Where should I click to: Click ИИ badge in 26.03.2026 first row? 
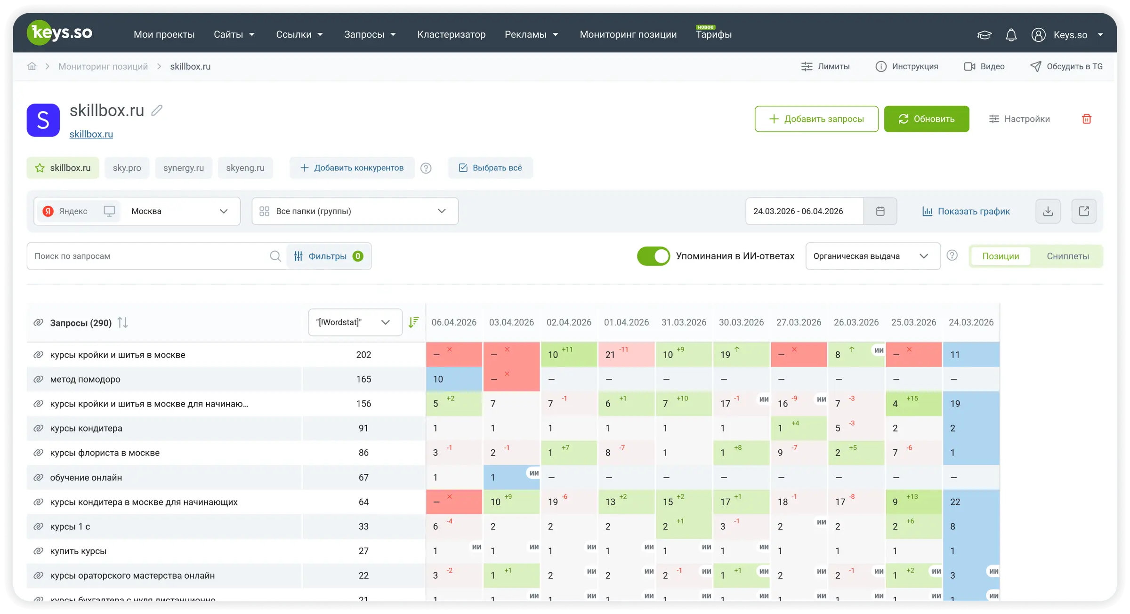tap(879, 350)
